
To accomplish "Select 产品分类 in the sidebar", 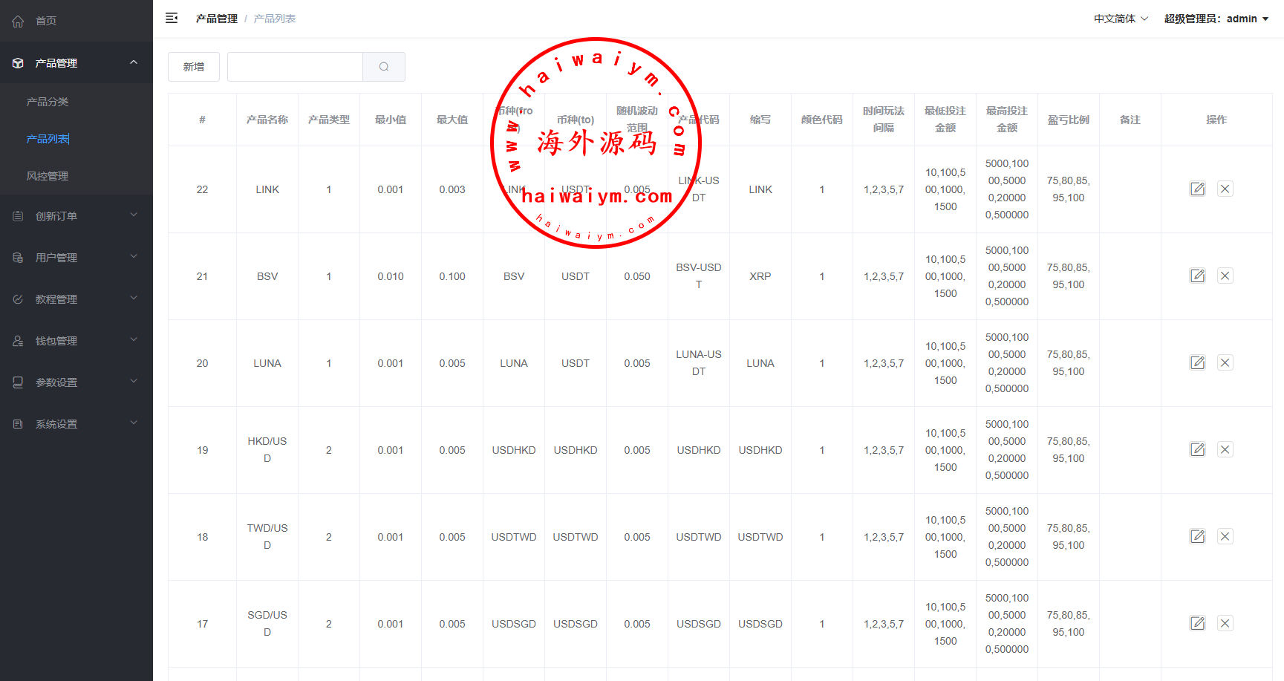I will [x=48, y=102].
